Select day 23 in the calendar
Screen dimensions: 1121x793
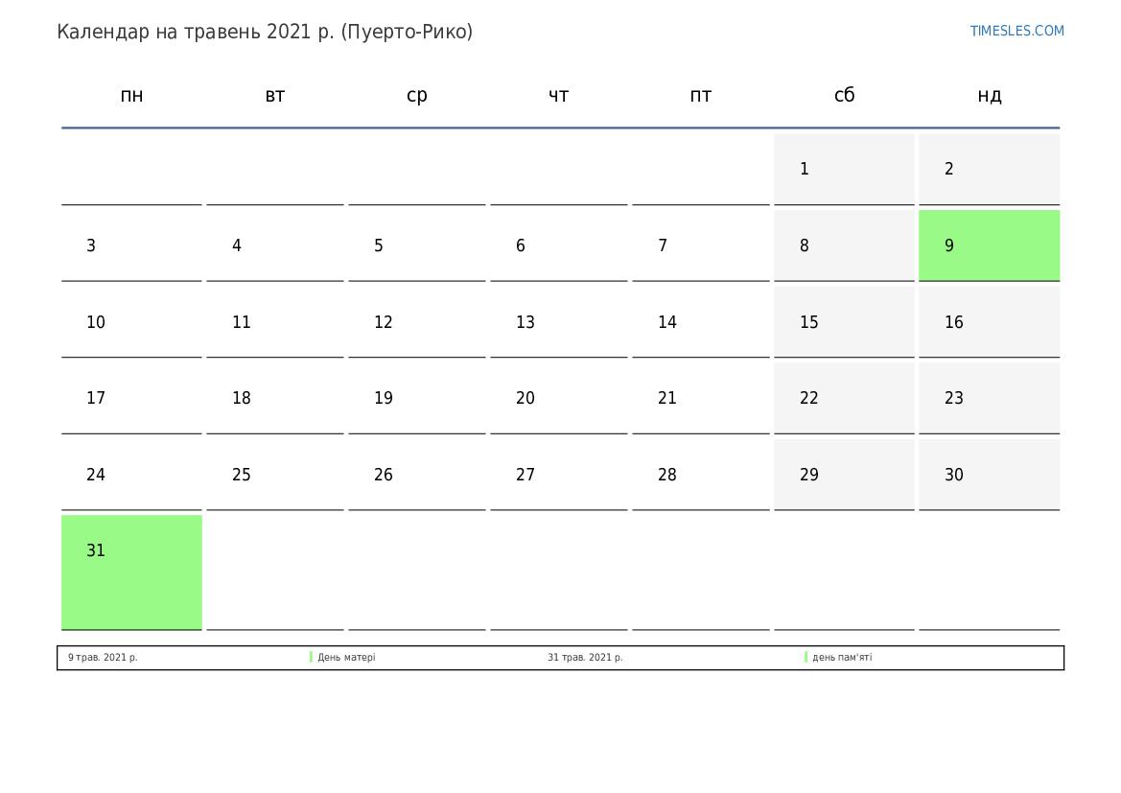coord(989,398)
